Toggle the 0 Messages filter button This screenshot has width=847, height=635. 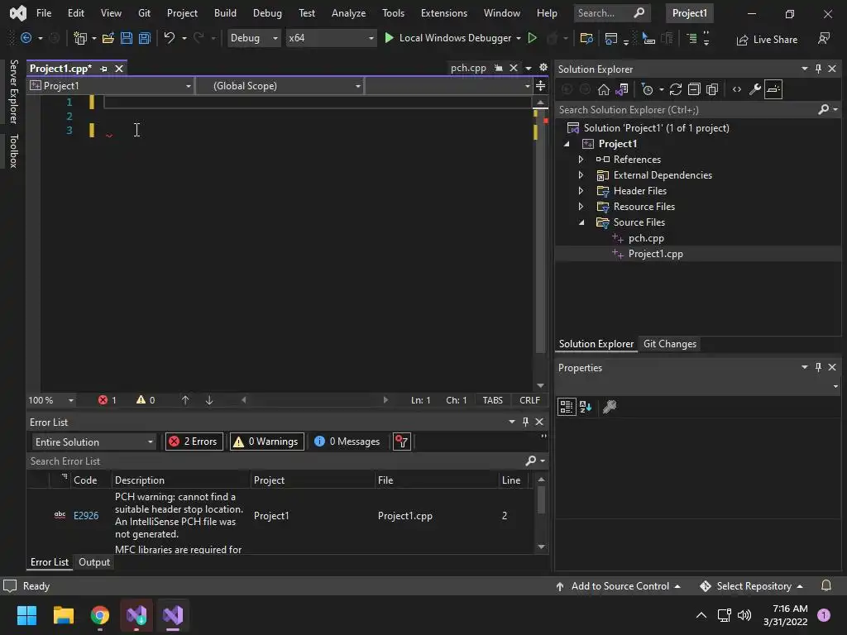pyautogui.click(x=347, y=442)
